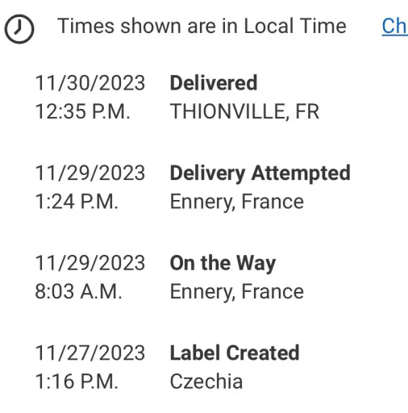Click the 1:16 P.M. label creation time

[x=77, y=382]
